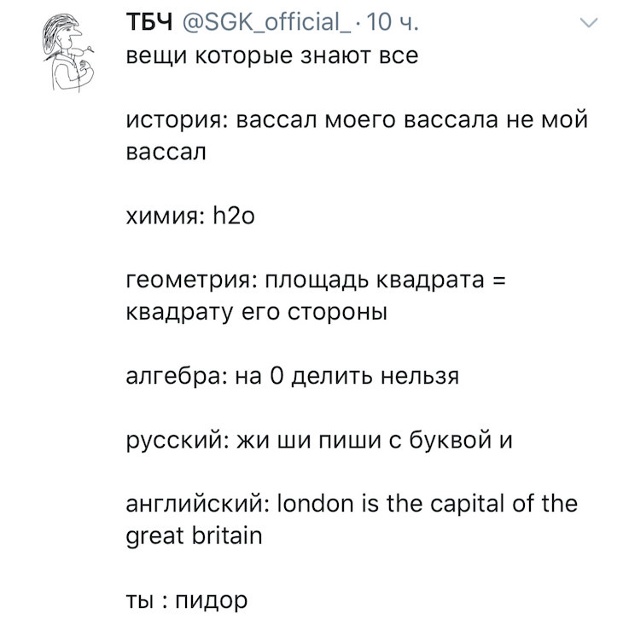
Task: Click the word "английский" in the tweet
Action: pyautogui.click(x=192, y=504)
